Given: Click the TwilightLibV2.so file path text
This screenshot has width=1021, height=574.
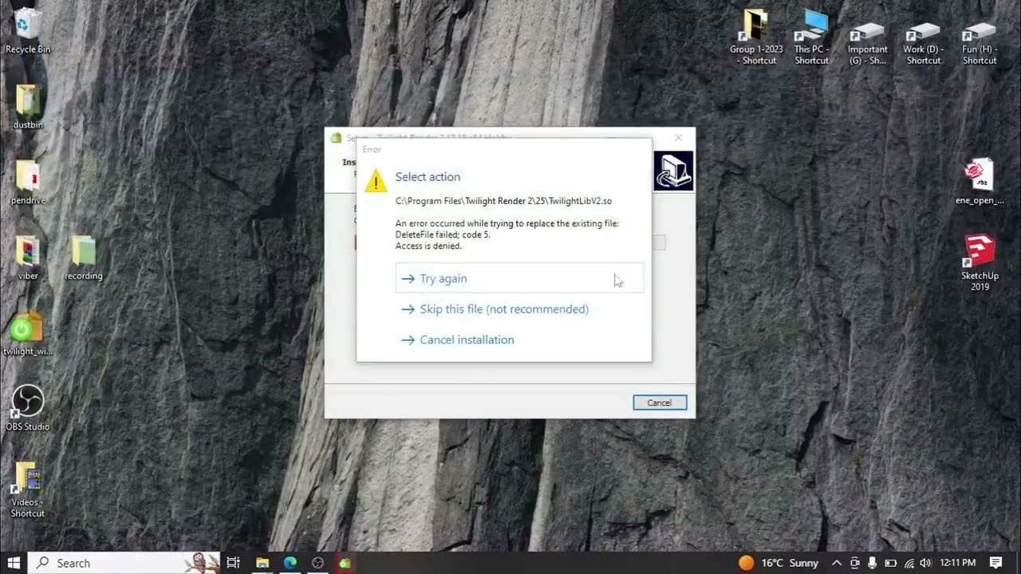Looking at the screenshot, I should pyautogui.click(x=503, y=201).
